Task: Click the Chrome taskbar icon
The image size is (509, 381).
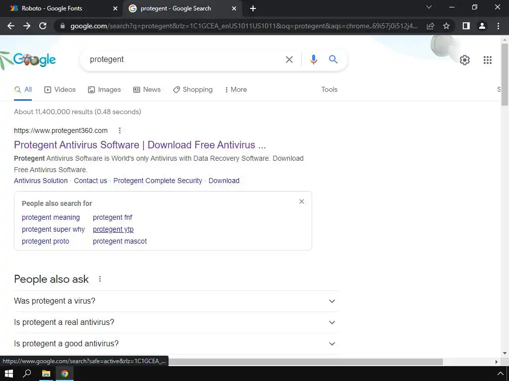Action: 65,374
